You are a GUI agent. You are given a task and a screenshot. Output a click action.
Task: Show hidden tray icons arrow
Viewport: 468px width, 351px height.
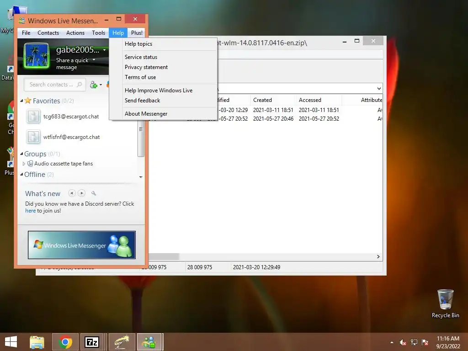pyautogui.click(x=392, y=342)
